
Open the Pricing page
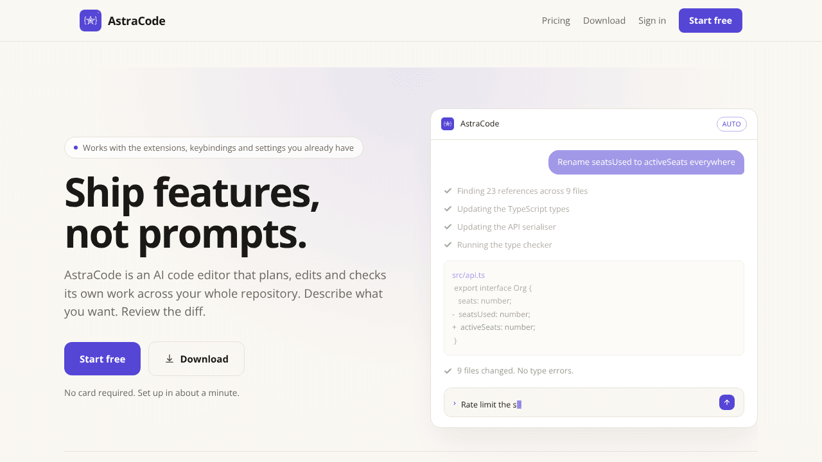click(556, 21)
